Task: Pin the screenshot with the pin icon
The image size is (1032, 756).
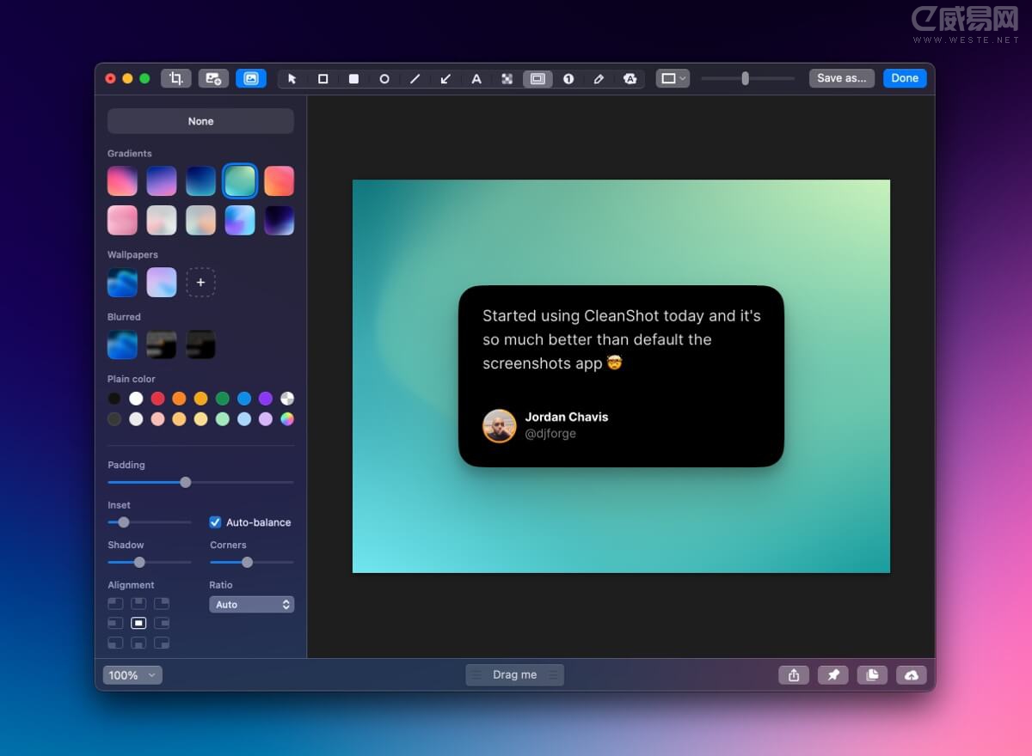Action: 832,675
